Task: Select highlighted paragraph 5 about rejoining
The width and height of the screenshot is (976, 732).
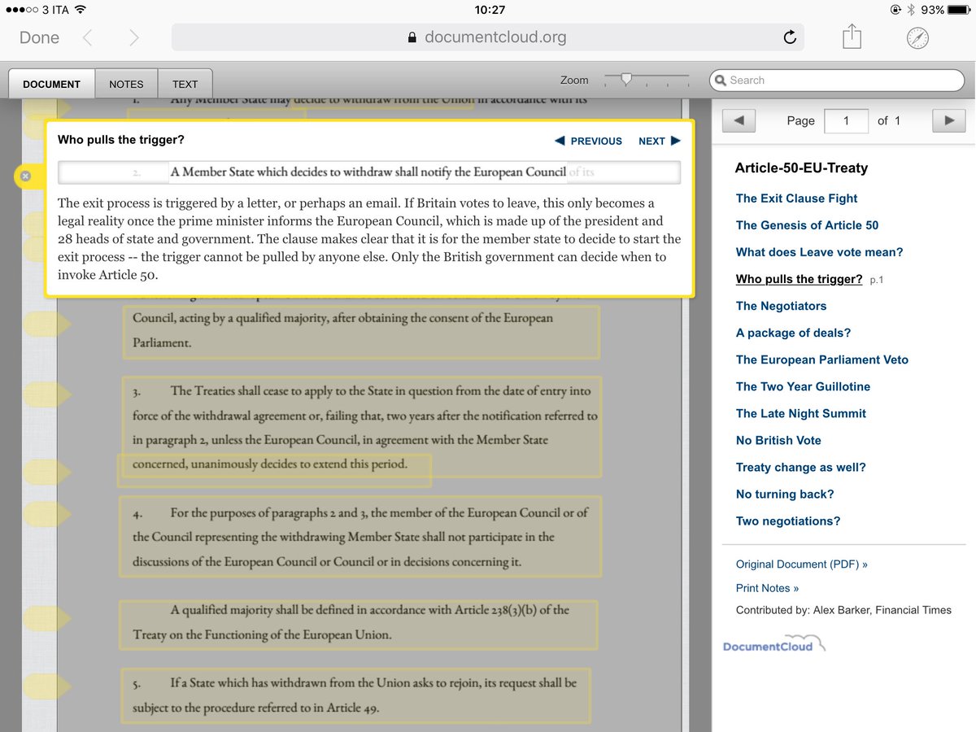Action: pyautogui.click(x=355, y=695)
